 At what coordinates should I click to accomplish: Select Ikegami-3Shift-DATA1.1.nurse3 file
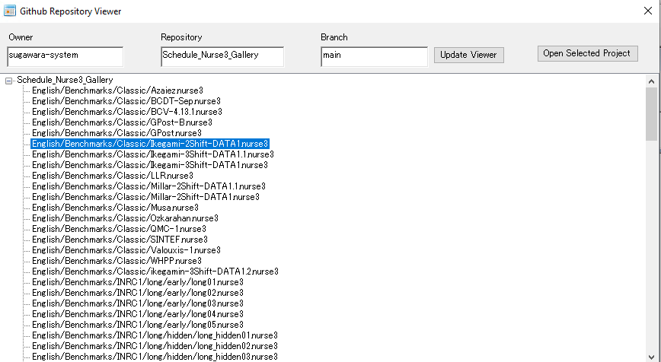point(153,154)
